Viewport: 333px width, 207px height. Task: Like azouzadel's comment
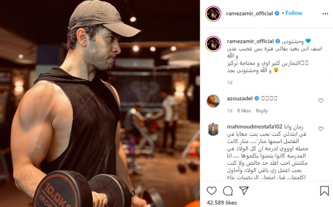point(321,101)
